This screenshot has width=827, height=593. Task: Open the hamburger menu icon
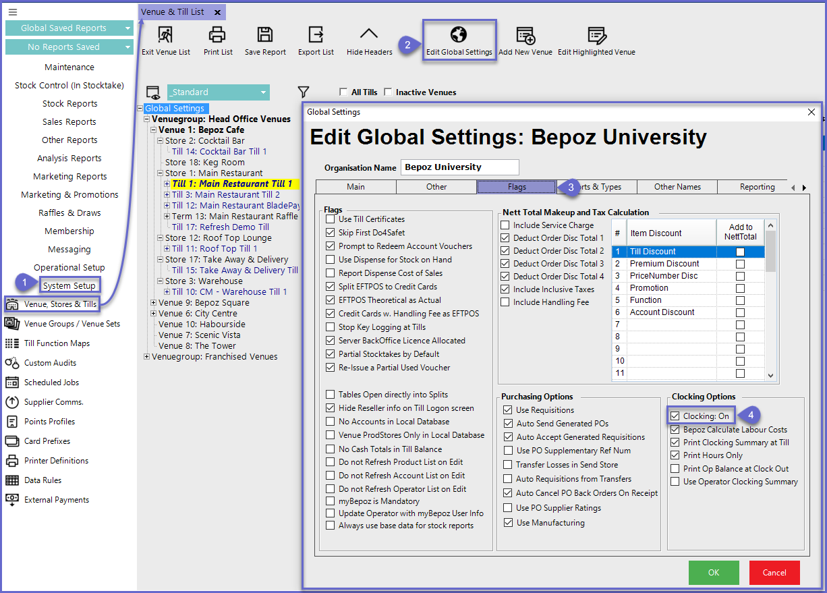[13, 12]
